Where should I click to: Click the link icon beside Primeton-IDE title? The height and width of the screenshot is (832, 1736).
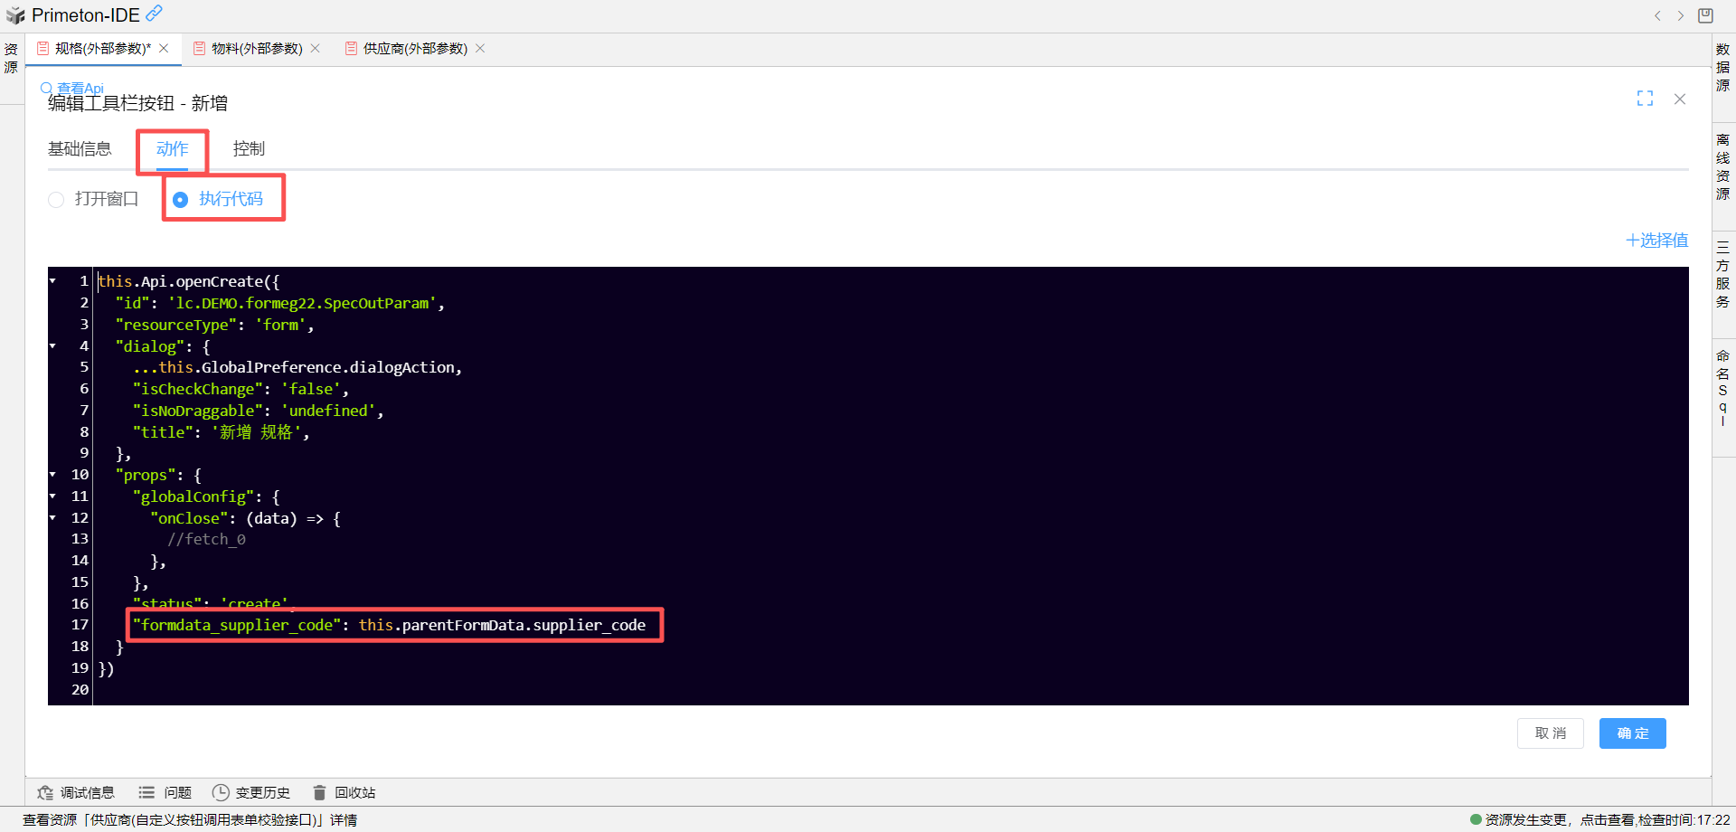tap(155, 14)
